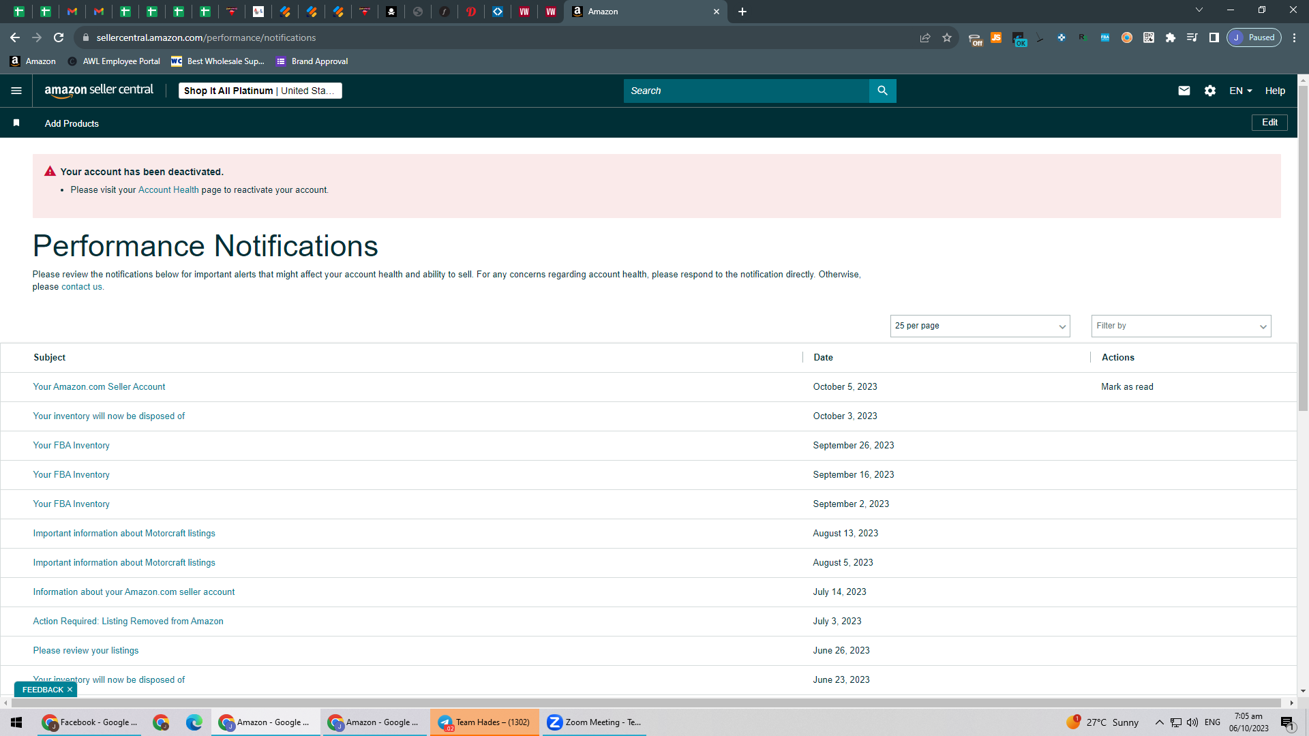Open the September 26 Your FBA Inventory notification
Image resolution: width=1309 pixels, height=736 pixels.
[71, 446]
